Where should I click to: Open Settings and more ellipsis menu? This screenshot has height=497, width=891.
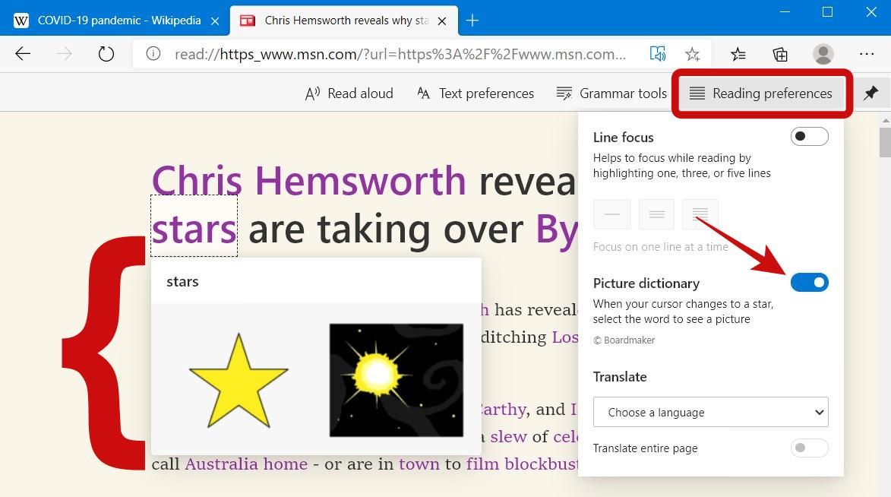867,54
